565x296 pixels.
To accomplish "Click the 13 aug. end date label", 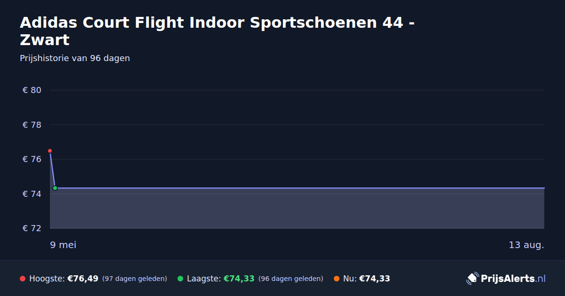I will 526,245.
